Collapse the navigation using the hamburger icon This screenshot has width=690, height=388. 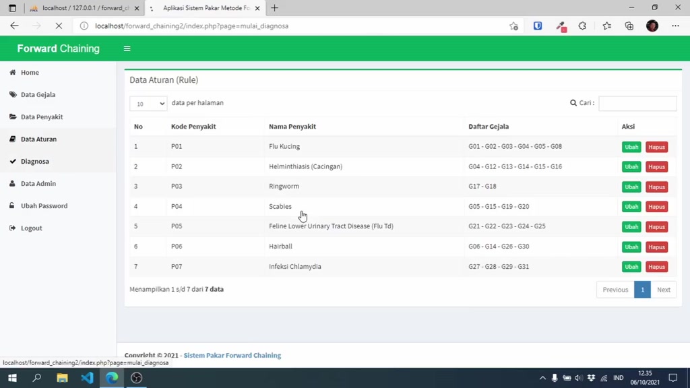pyautogui.click(x=127, y=48)
